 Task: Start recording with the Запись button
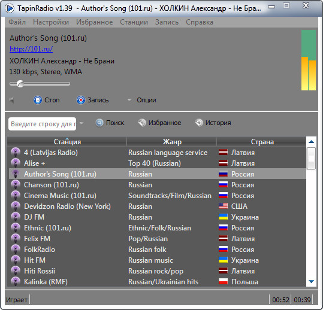(92, 100)
